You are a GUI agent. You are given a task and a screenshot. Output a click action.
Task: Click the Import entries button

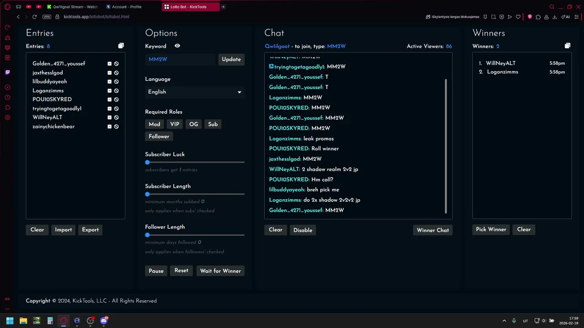63,230
